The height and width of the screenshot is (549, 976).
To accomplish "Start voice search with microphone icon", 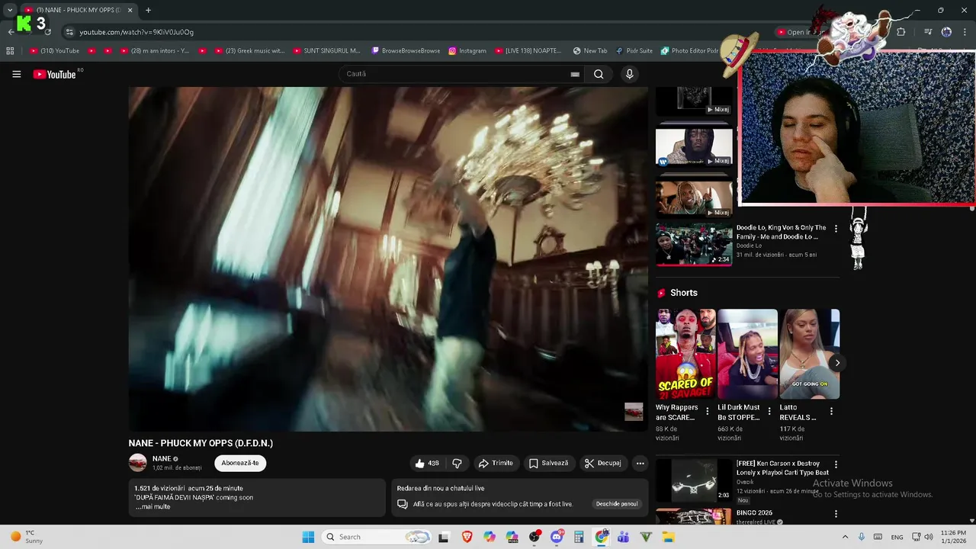I will coord(629,74).
